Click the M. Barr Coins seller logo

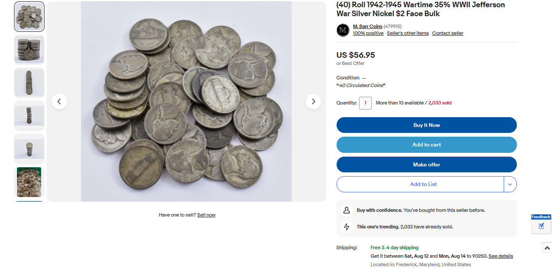[343, 30]
